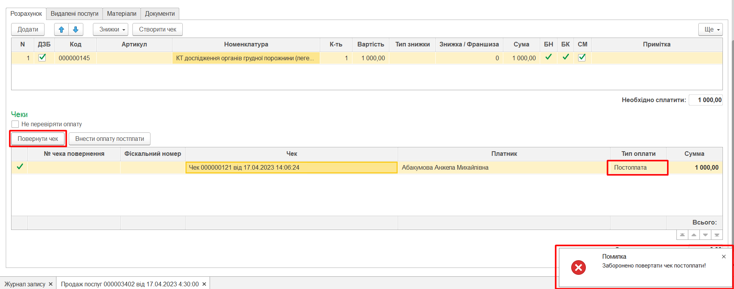The image size is (734, 289).
Task: Toggle ДЗБ checkbox in row 1
Action: (x=42, y=58)
